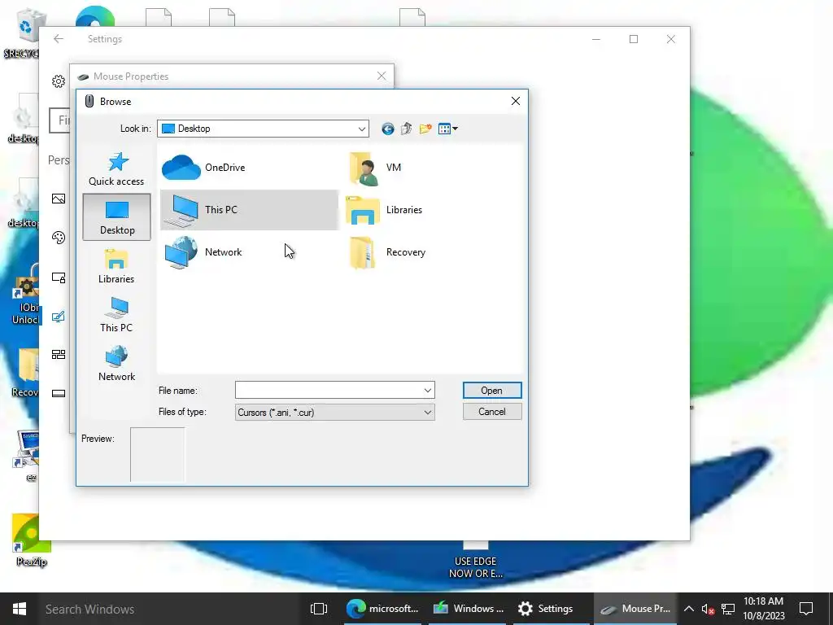Click the back arrow in Settings window

pyautogui.click(x=59, y=39)
